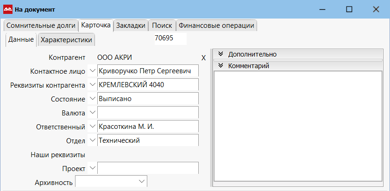The width and height of the screenshot is (390, 191).
Task: Select the Характеристики sub-tab
Action: 66,40
